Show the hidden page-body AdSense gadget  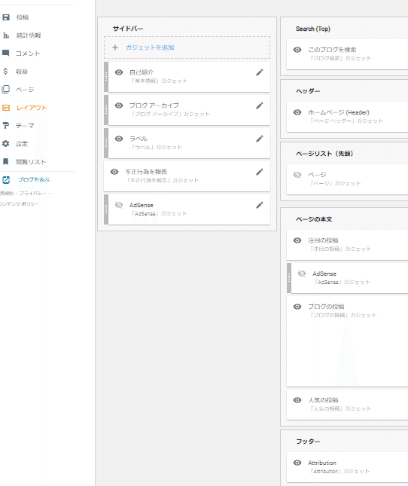(302, 274)
